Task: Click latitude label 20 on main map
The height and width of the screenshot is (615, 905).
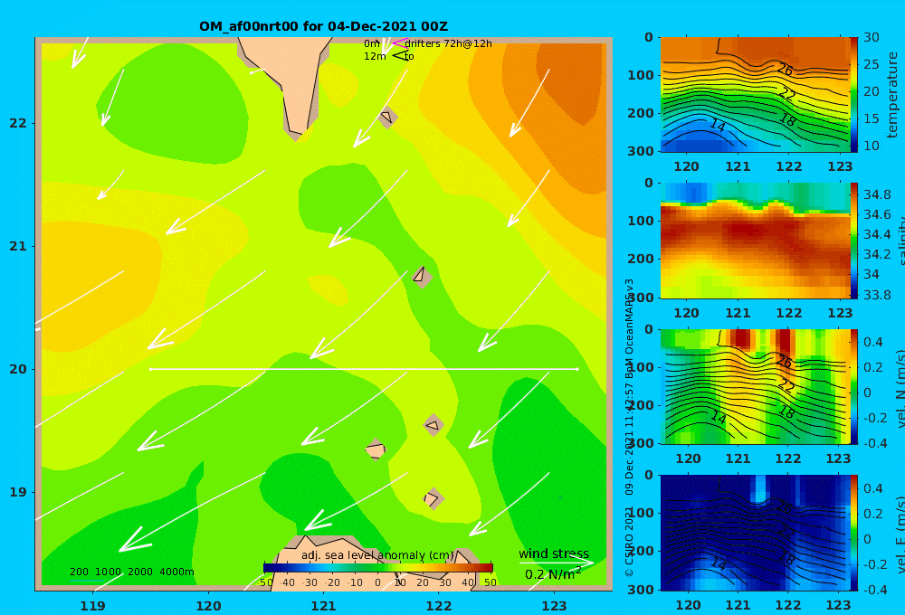Action: tap(18, 369)
